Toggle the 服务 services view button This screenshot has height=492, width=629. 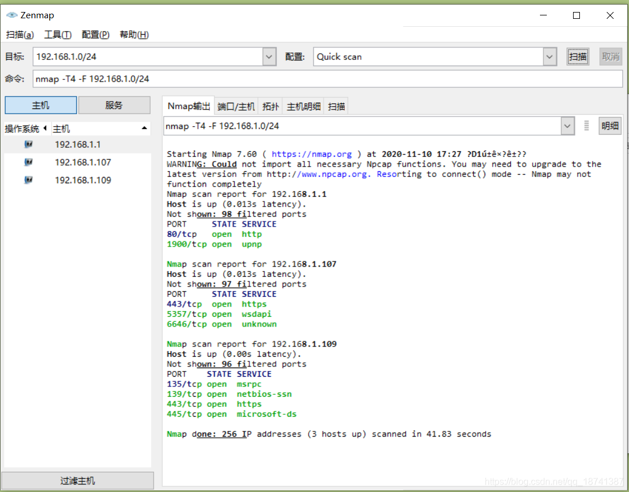pos(114,105)
